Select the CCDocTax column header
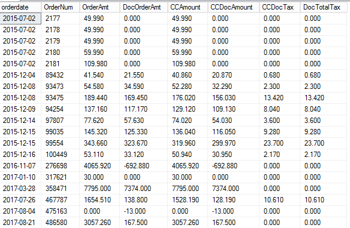 tap(280, 7)
